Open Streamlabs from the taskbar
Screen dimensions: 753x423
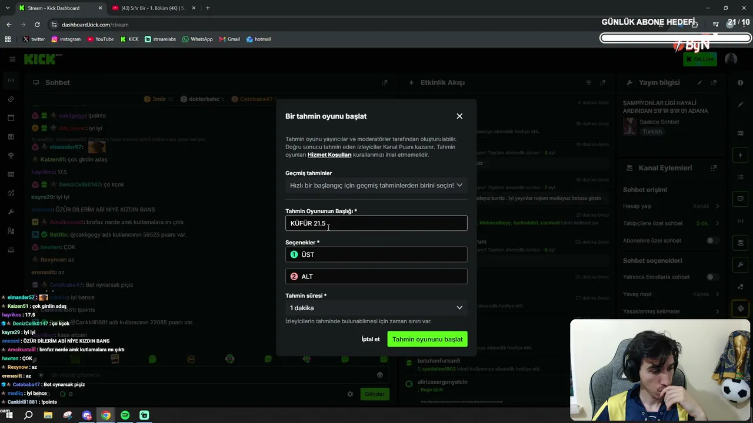coord(145,415)
